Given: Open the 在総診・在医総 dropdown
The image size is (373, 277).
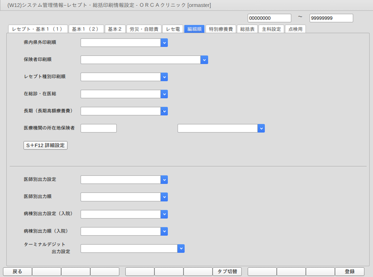Looking at the screenshot, I should pyautogui.click(x=164, y=94).
